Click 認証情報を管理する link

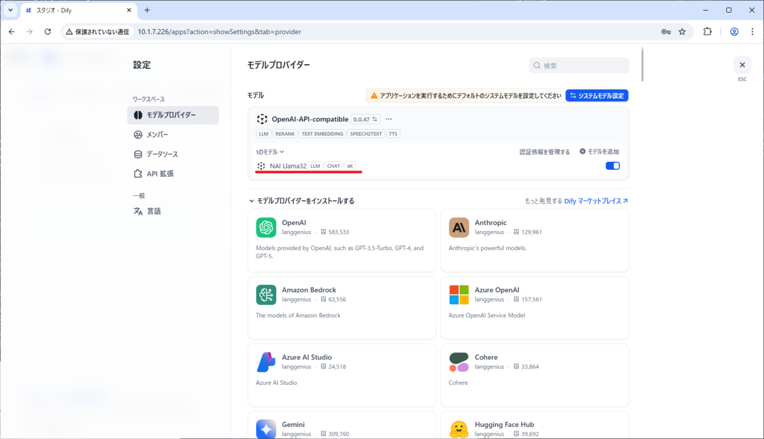[545, 152]
